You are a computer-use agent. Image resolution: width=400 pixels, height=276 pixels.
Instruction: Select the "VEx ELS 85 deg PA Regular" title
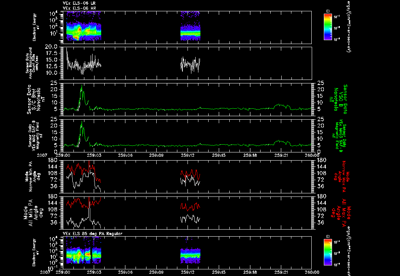93,234
